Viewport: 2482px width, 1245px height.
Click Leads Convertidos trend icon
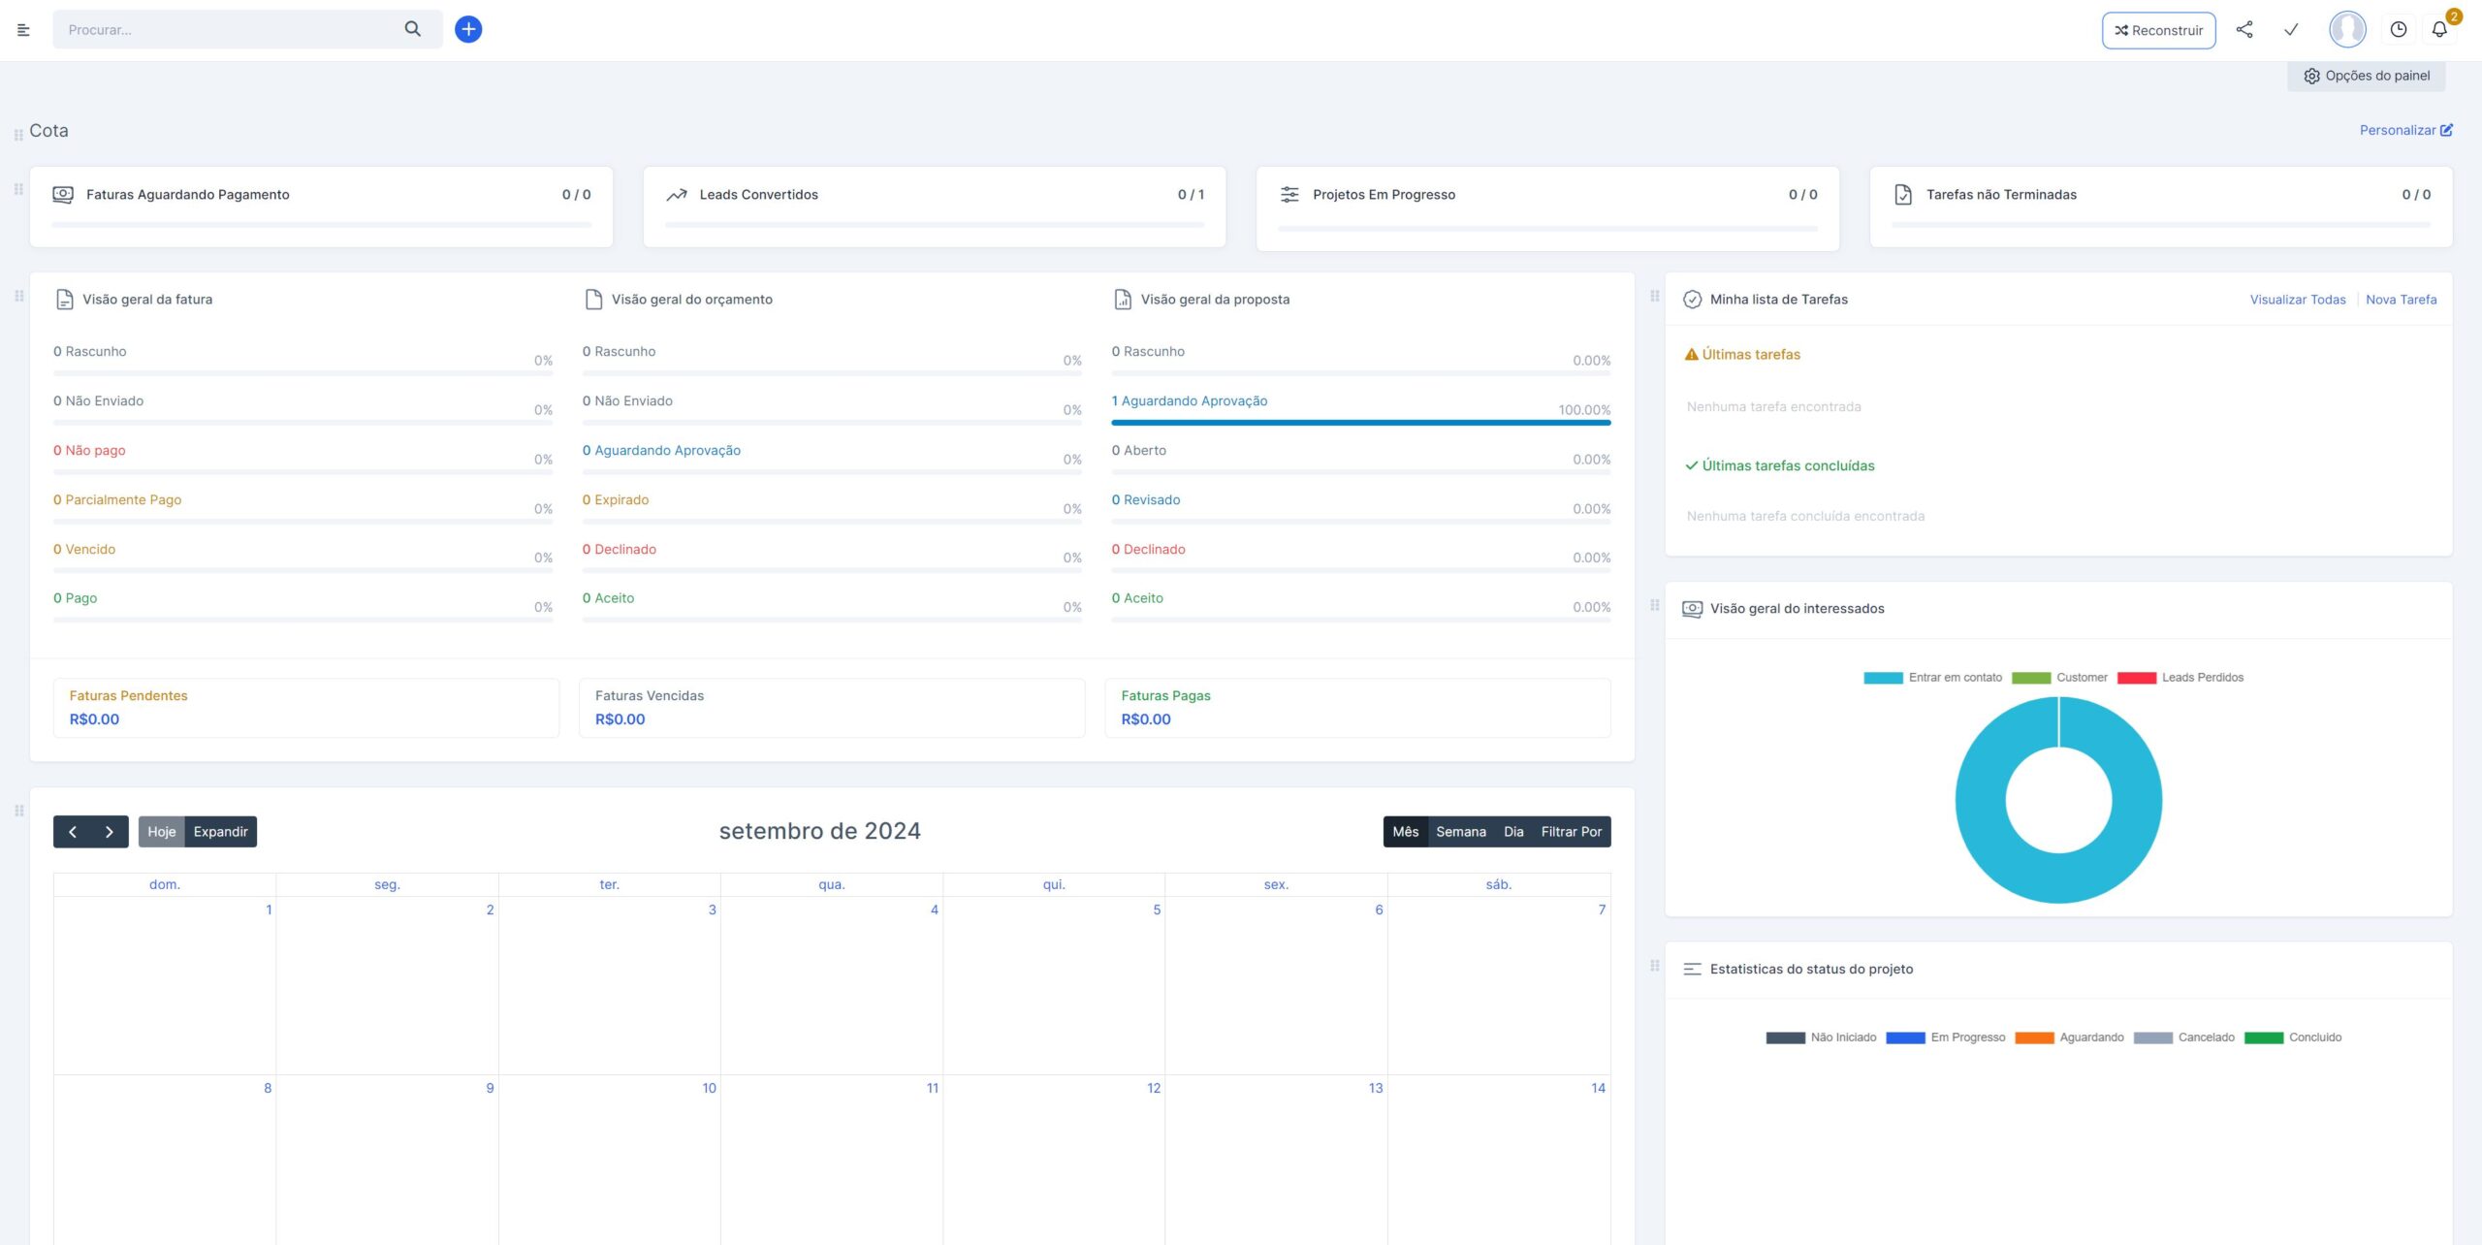[x=676, y=195]
